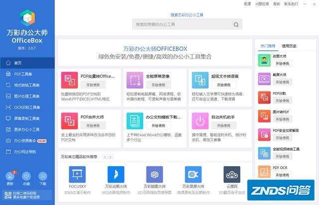Select 格式转换工具集 sidebar entry

coord(27,85)
